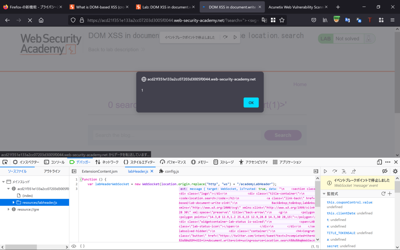Click step over icon in page pause overlay
The image size is (400, 250).
click(225, 37)
